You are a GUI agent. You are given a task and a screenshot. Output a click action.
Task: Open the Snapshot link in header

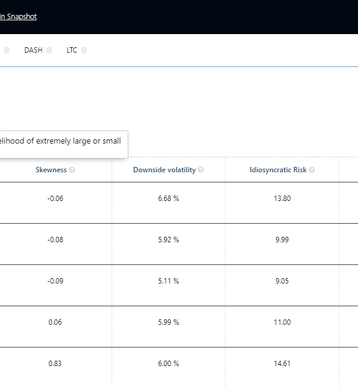pyautogui.click(x=18, y=17)
